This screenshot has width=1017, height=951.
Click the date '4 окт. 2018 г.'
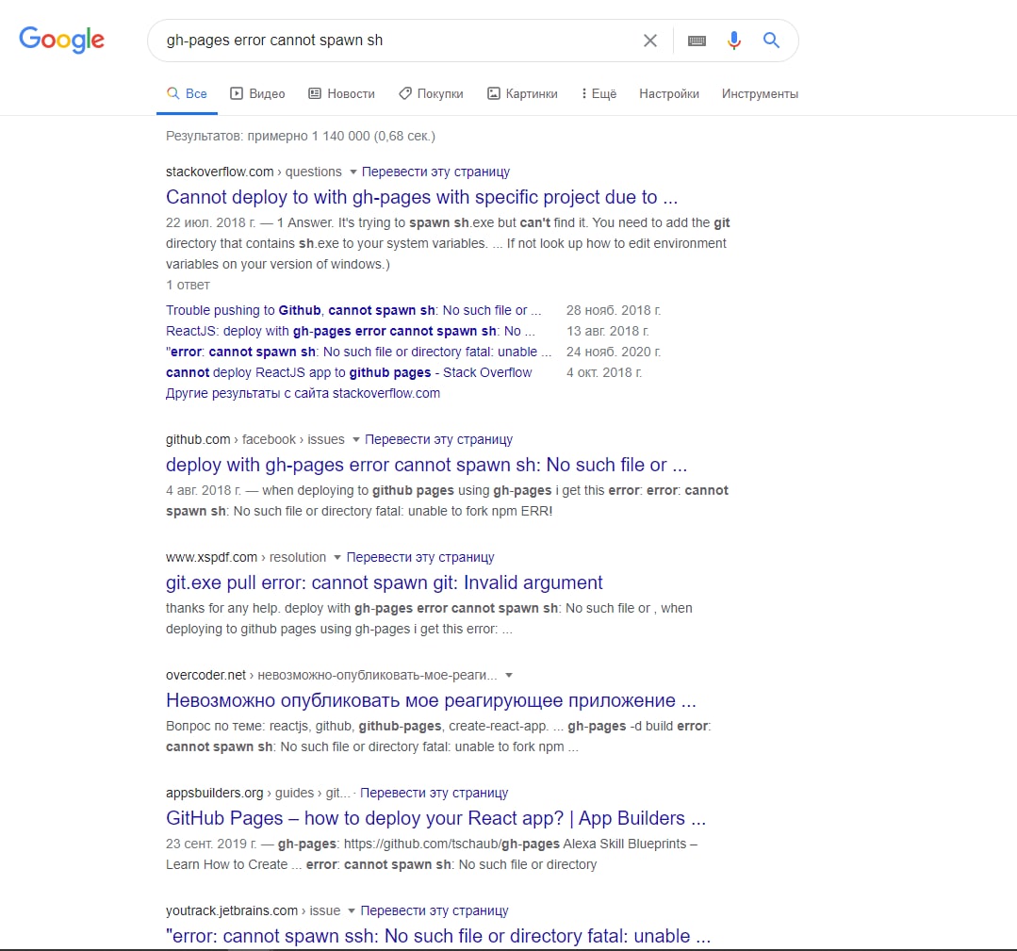click(604, 373)
